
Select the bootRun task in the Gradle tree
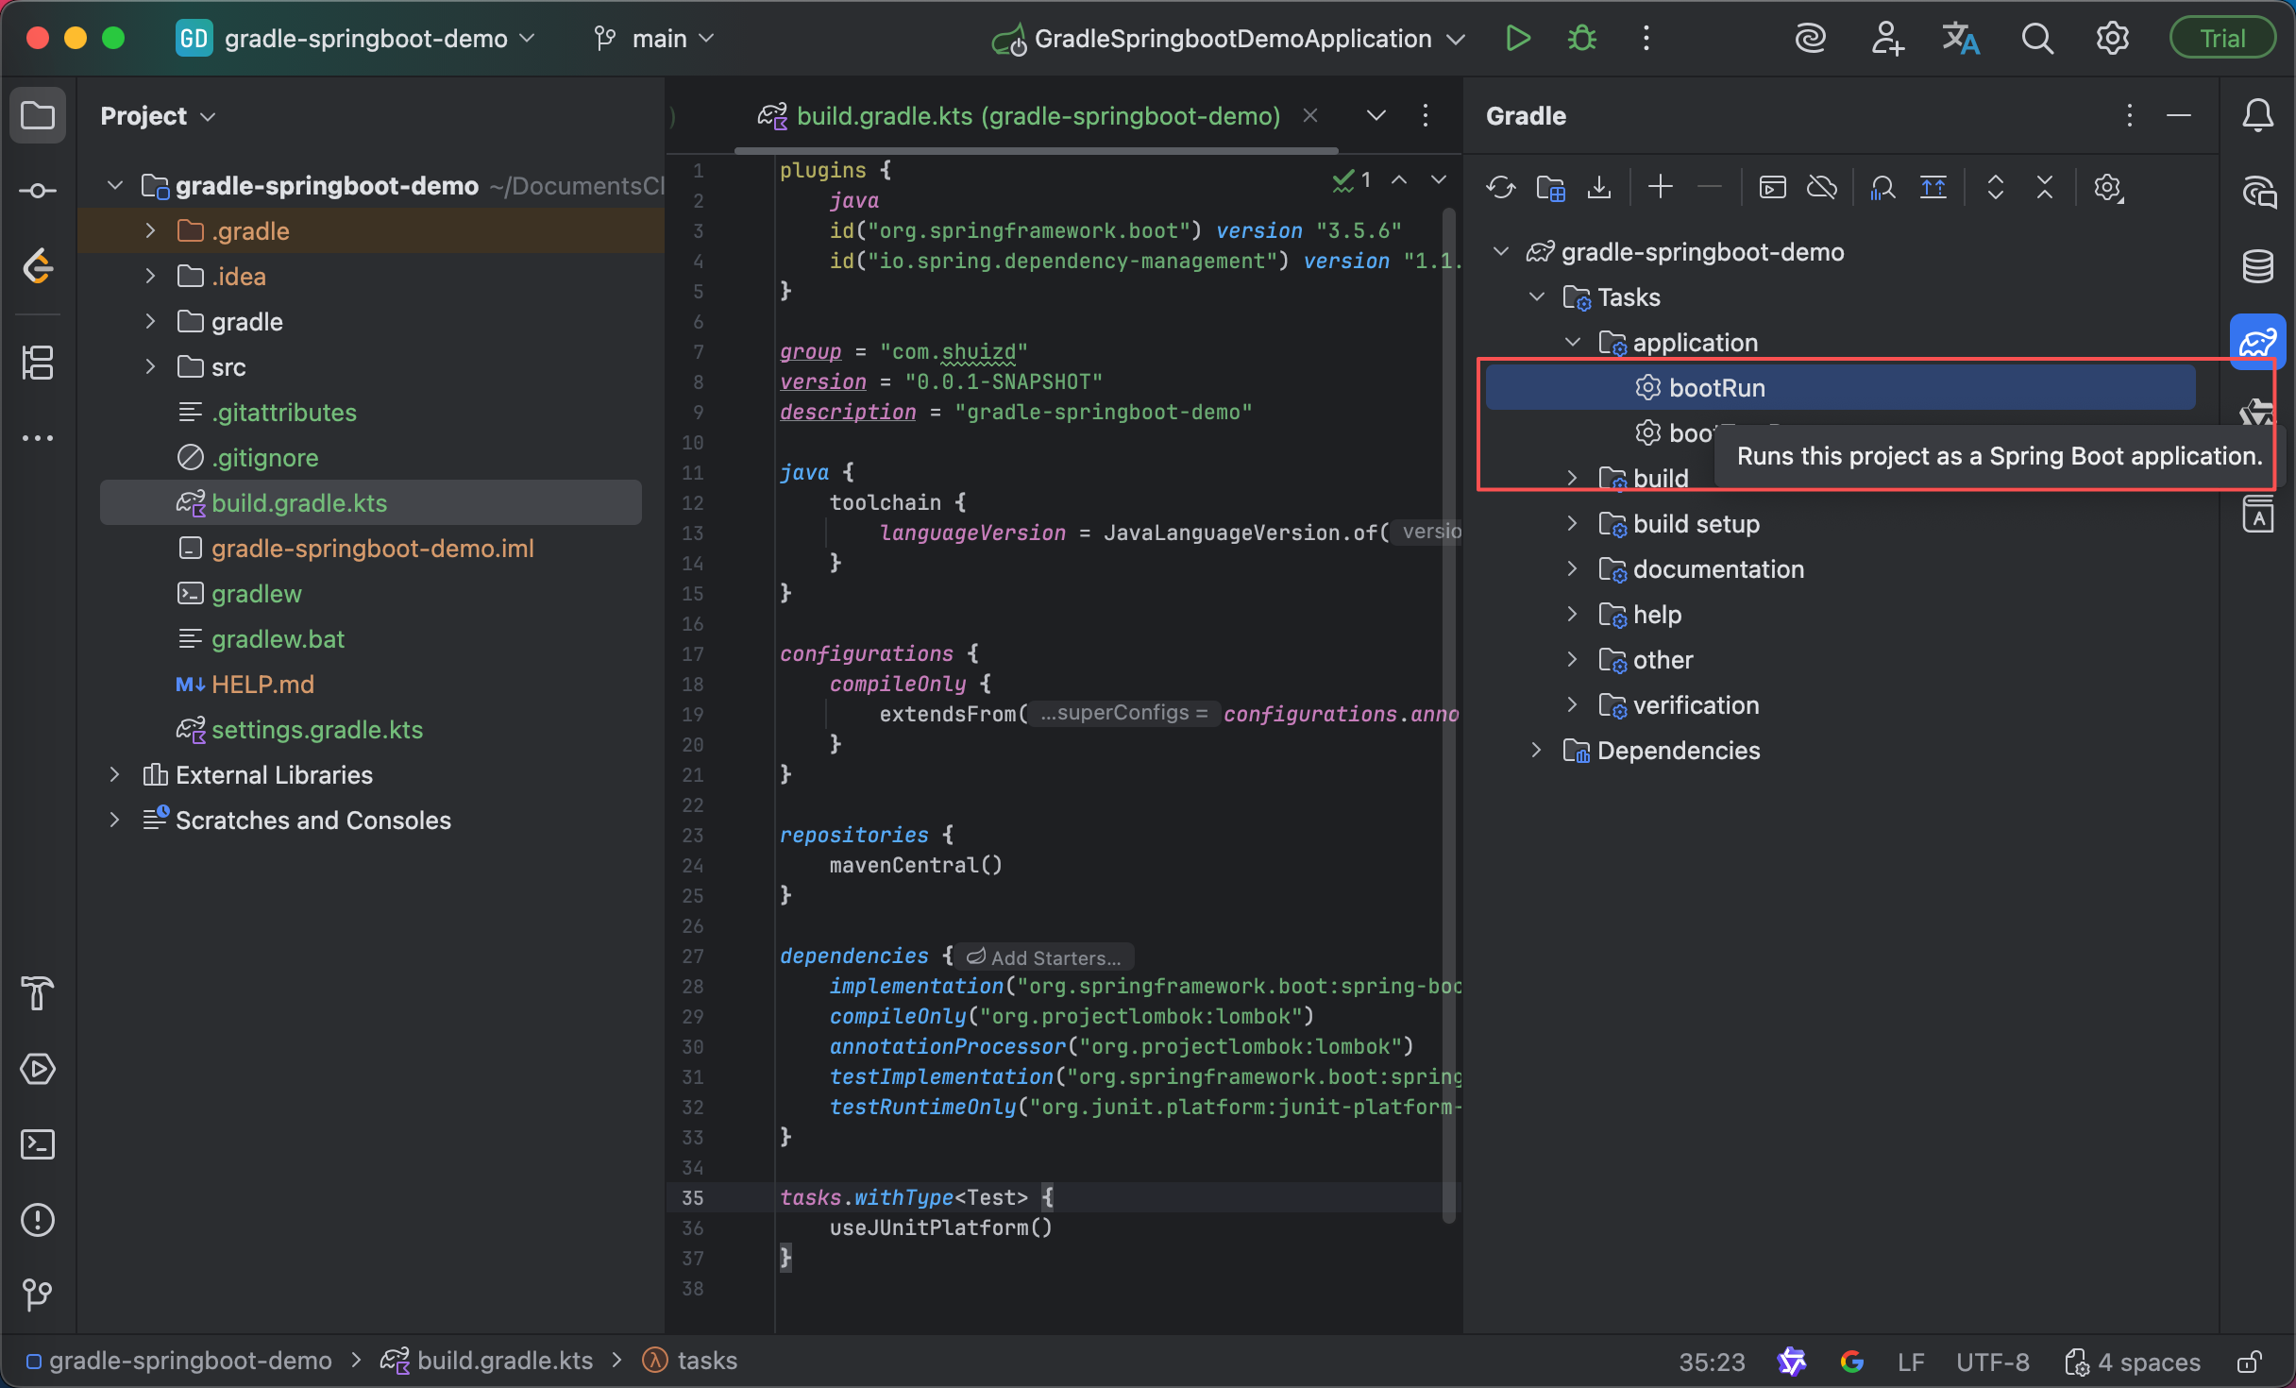[x=1716, y=388]
